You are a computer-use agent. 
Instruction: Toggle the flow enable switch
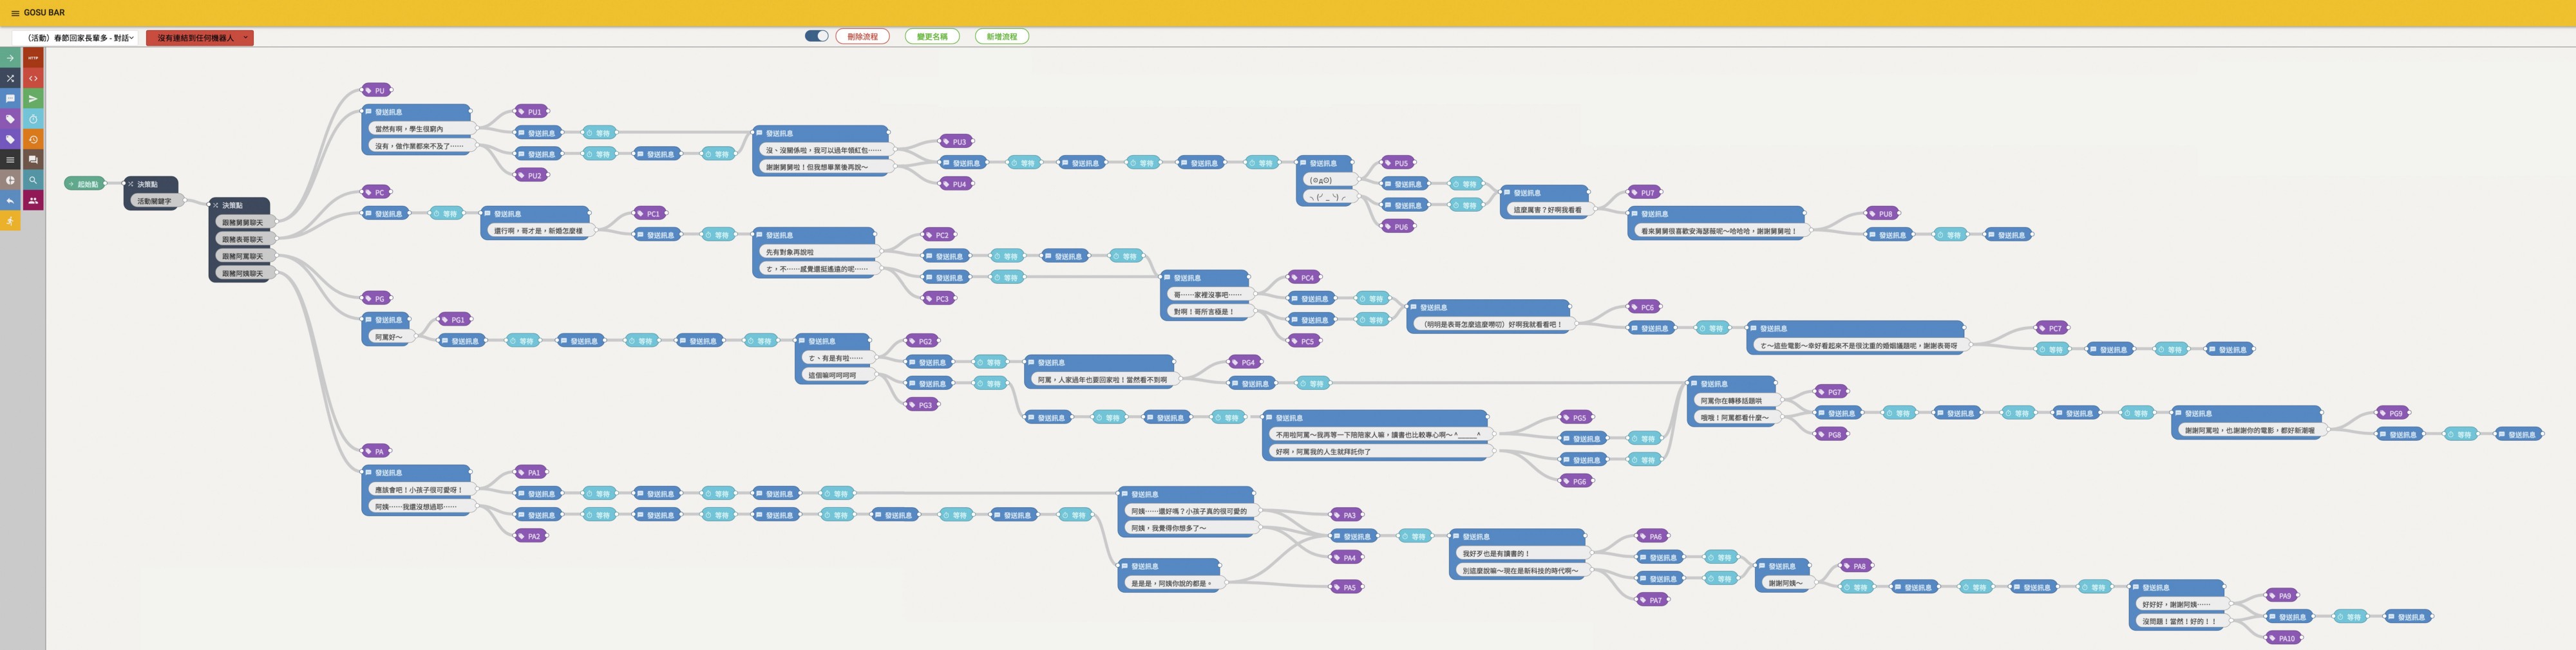click(816, 36)
